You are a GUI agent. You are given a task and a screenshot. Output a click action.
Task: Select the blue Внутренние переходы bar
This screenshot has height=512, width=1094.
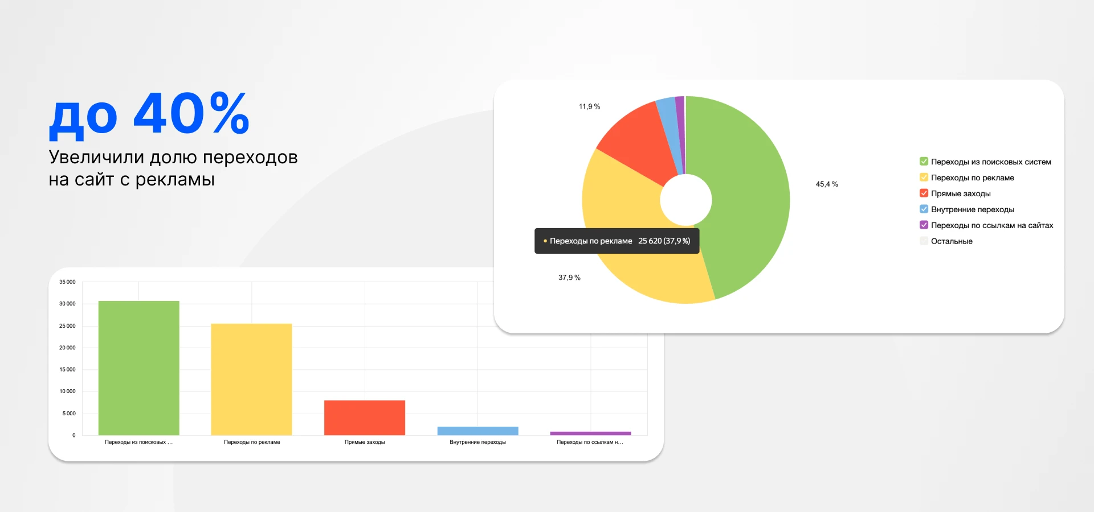(x=477, y=431)
